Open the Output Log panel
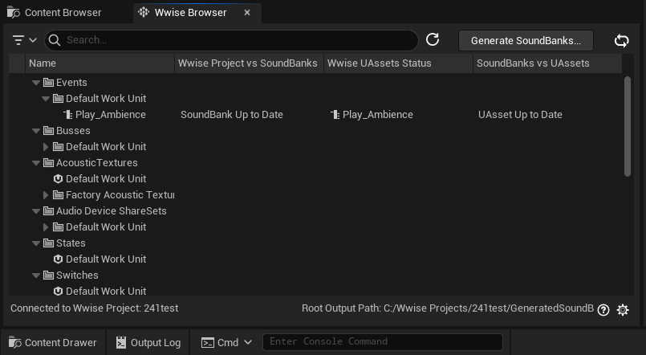 point(148,342)
